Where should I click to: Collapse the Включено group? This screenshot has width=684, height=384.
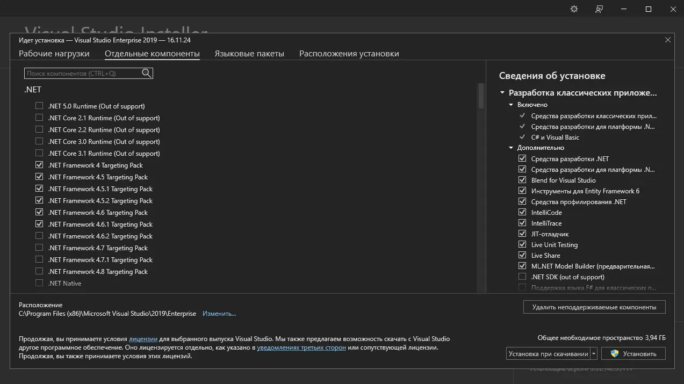tap(512, 105)
